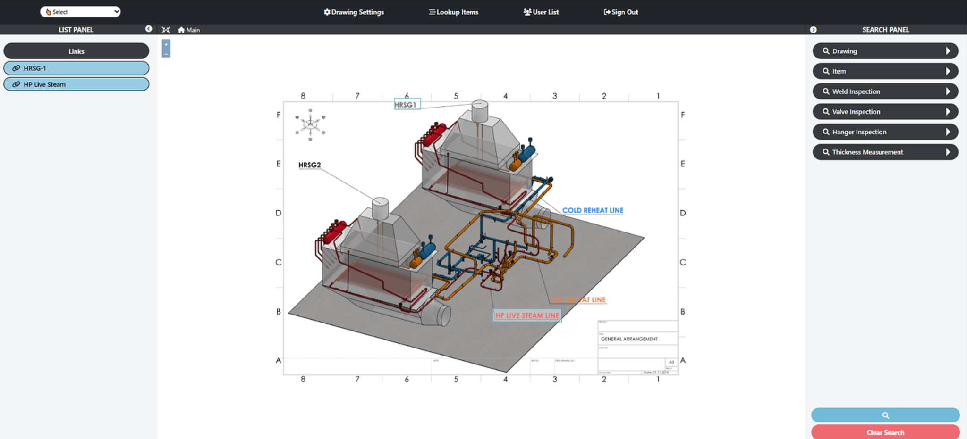Click Main in the breadcrumb navigation
The image size is (967, 439).
pos(192,30)
